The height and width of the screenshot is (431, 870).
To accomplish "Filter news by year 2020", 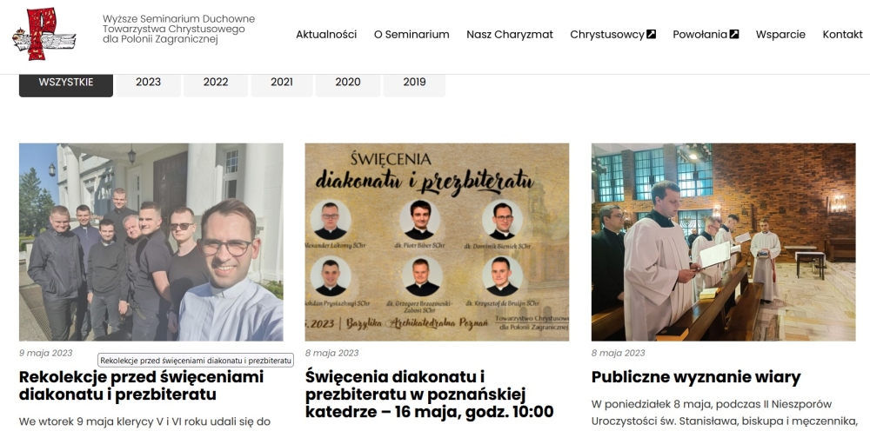I will coord(348,83).
